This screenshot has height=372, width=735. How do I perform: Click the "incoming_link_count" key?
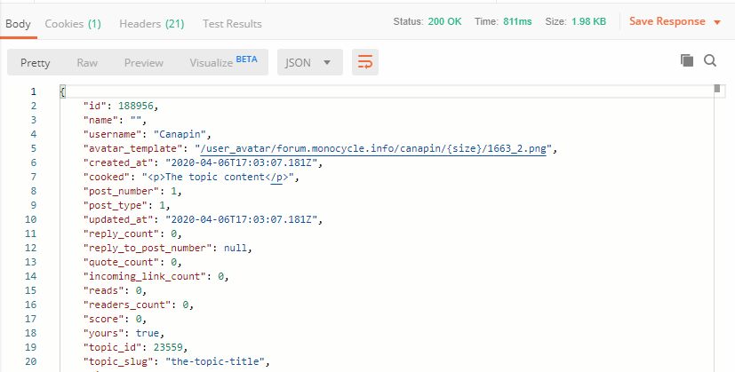click(x=144, y=276)
